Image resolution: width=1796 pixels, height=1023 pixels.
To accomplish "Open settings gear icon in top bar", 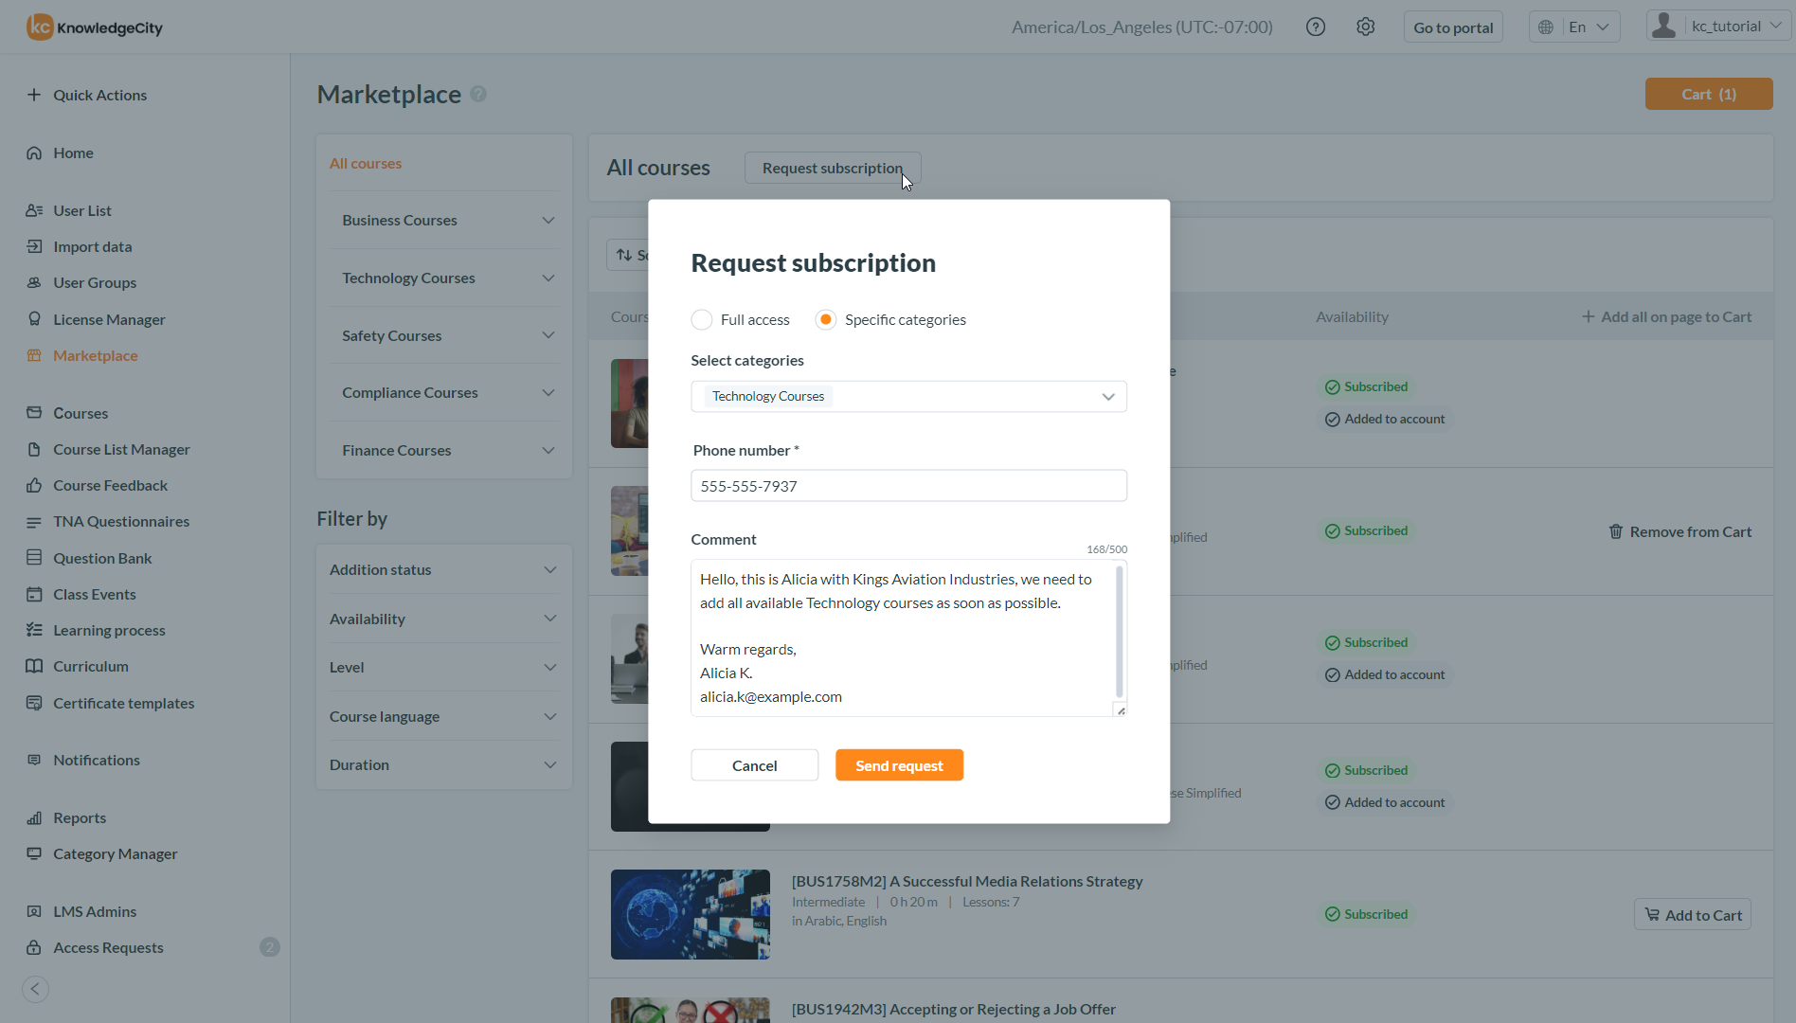I will 1365,27.
